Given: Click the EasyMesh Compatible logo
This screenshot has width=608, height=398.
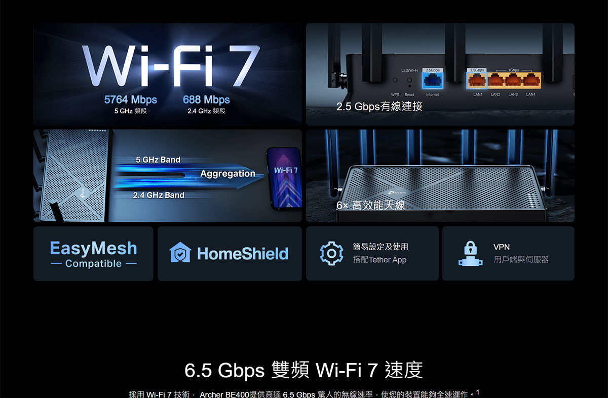Looking at the screenshot, I should [x=93, y=254].
